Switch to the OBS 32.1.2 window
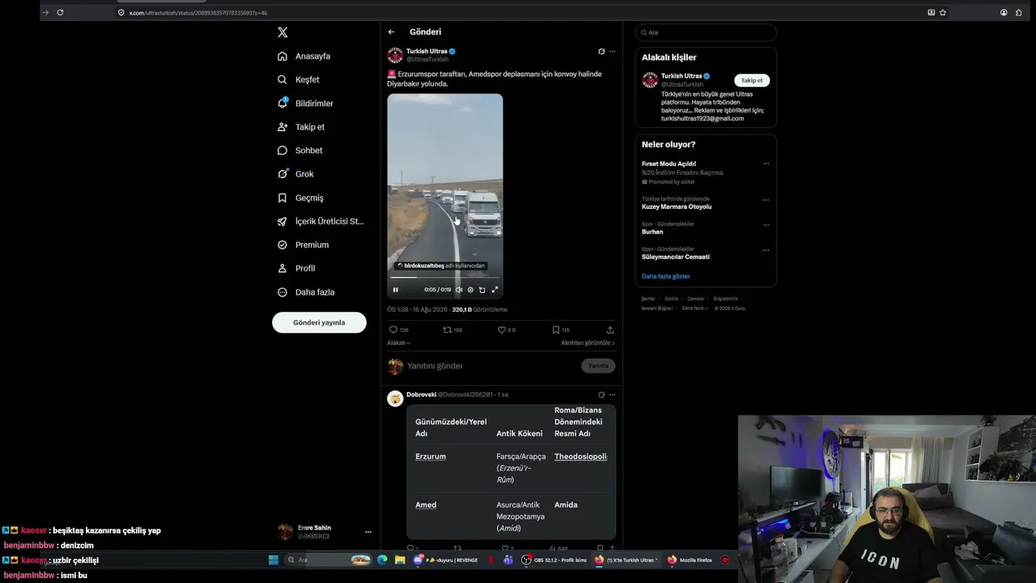The height and width of the screenshot is (583, 1036). coord(555,560)
